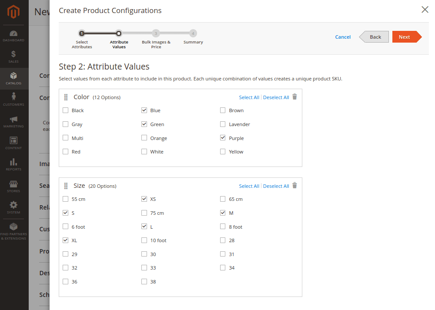435x310 pixels.
Task: Check the size 33 checkbox
Action: [x=144, y=268]
